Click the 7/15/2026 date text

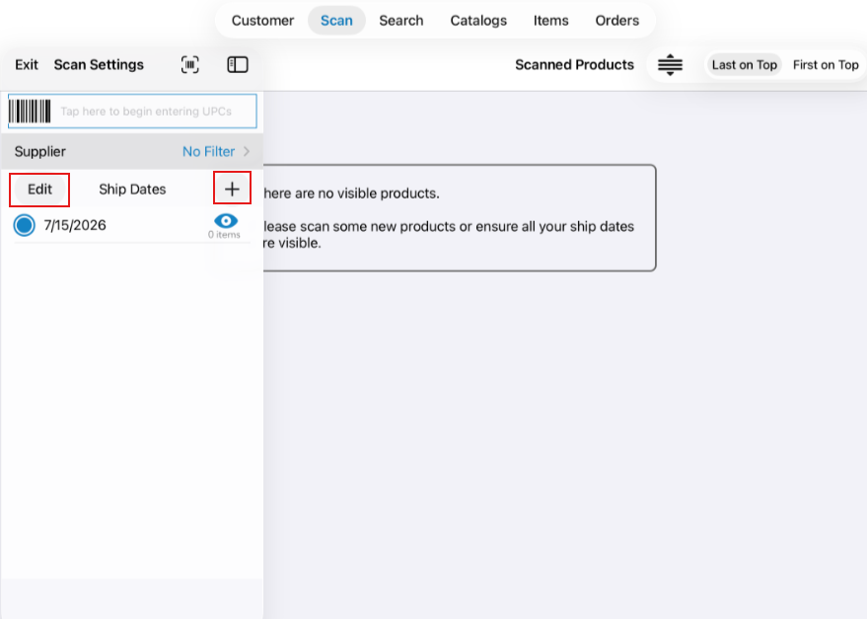[x=75, y=225]
